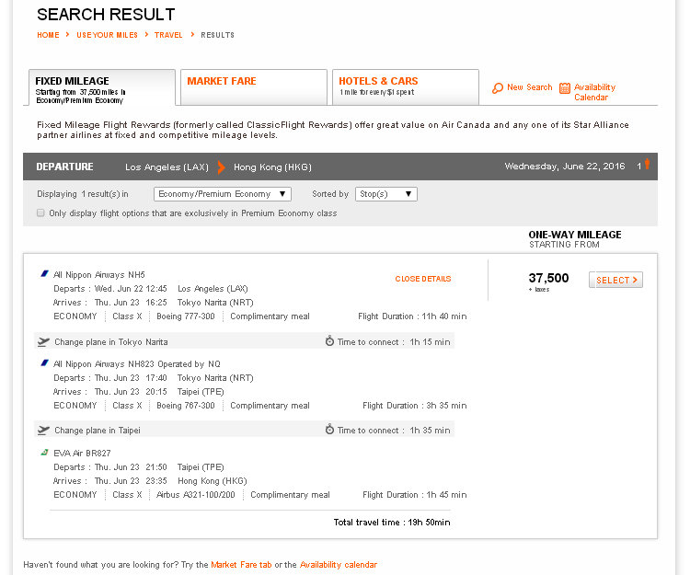
Task: Click the stopwatch icon for 1h 35 min connection
Action: [x=329, y=430]
